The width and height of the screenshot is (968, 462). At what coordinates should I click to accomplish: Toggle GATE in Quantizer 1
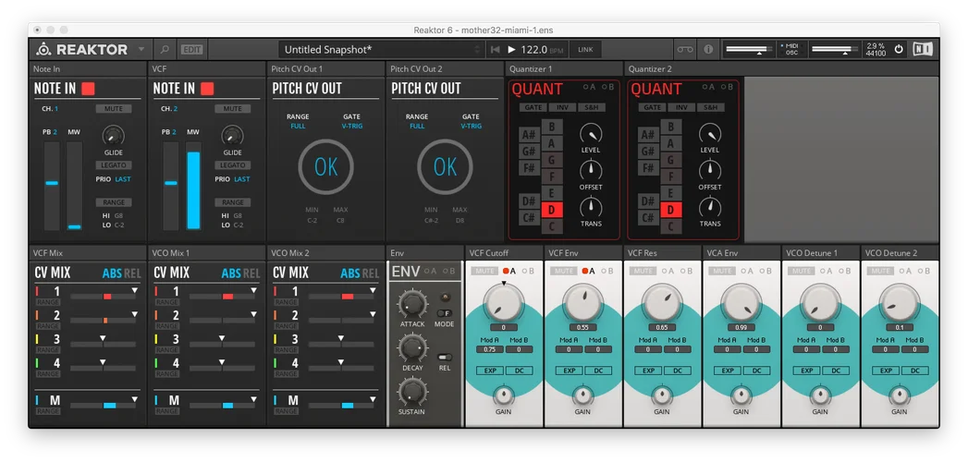pyautogui.click(x=533, y=107)
